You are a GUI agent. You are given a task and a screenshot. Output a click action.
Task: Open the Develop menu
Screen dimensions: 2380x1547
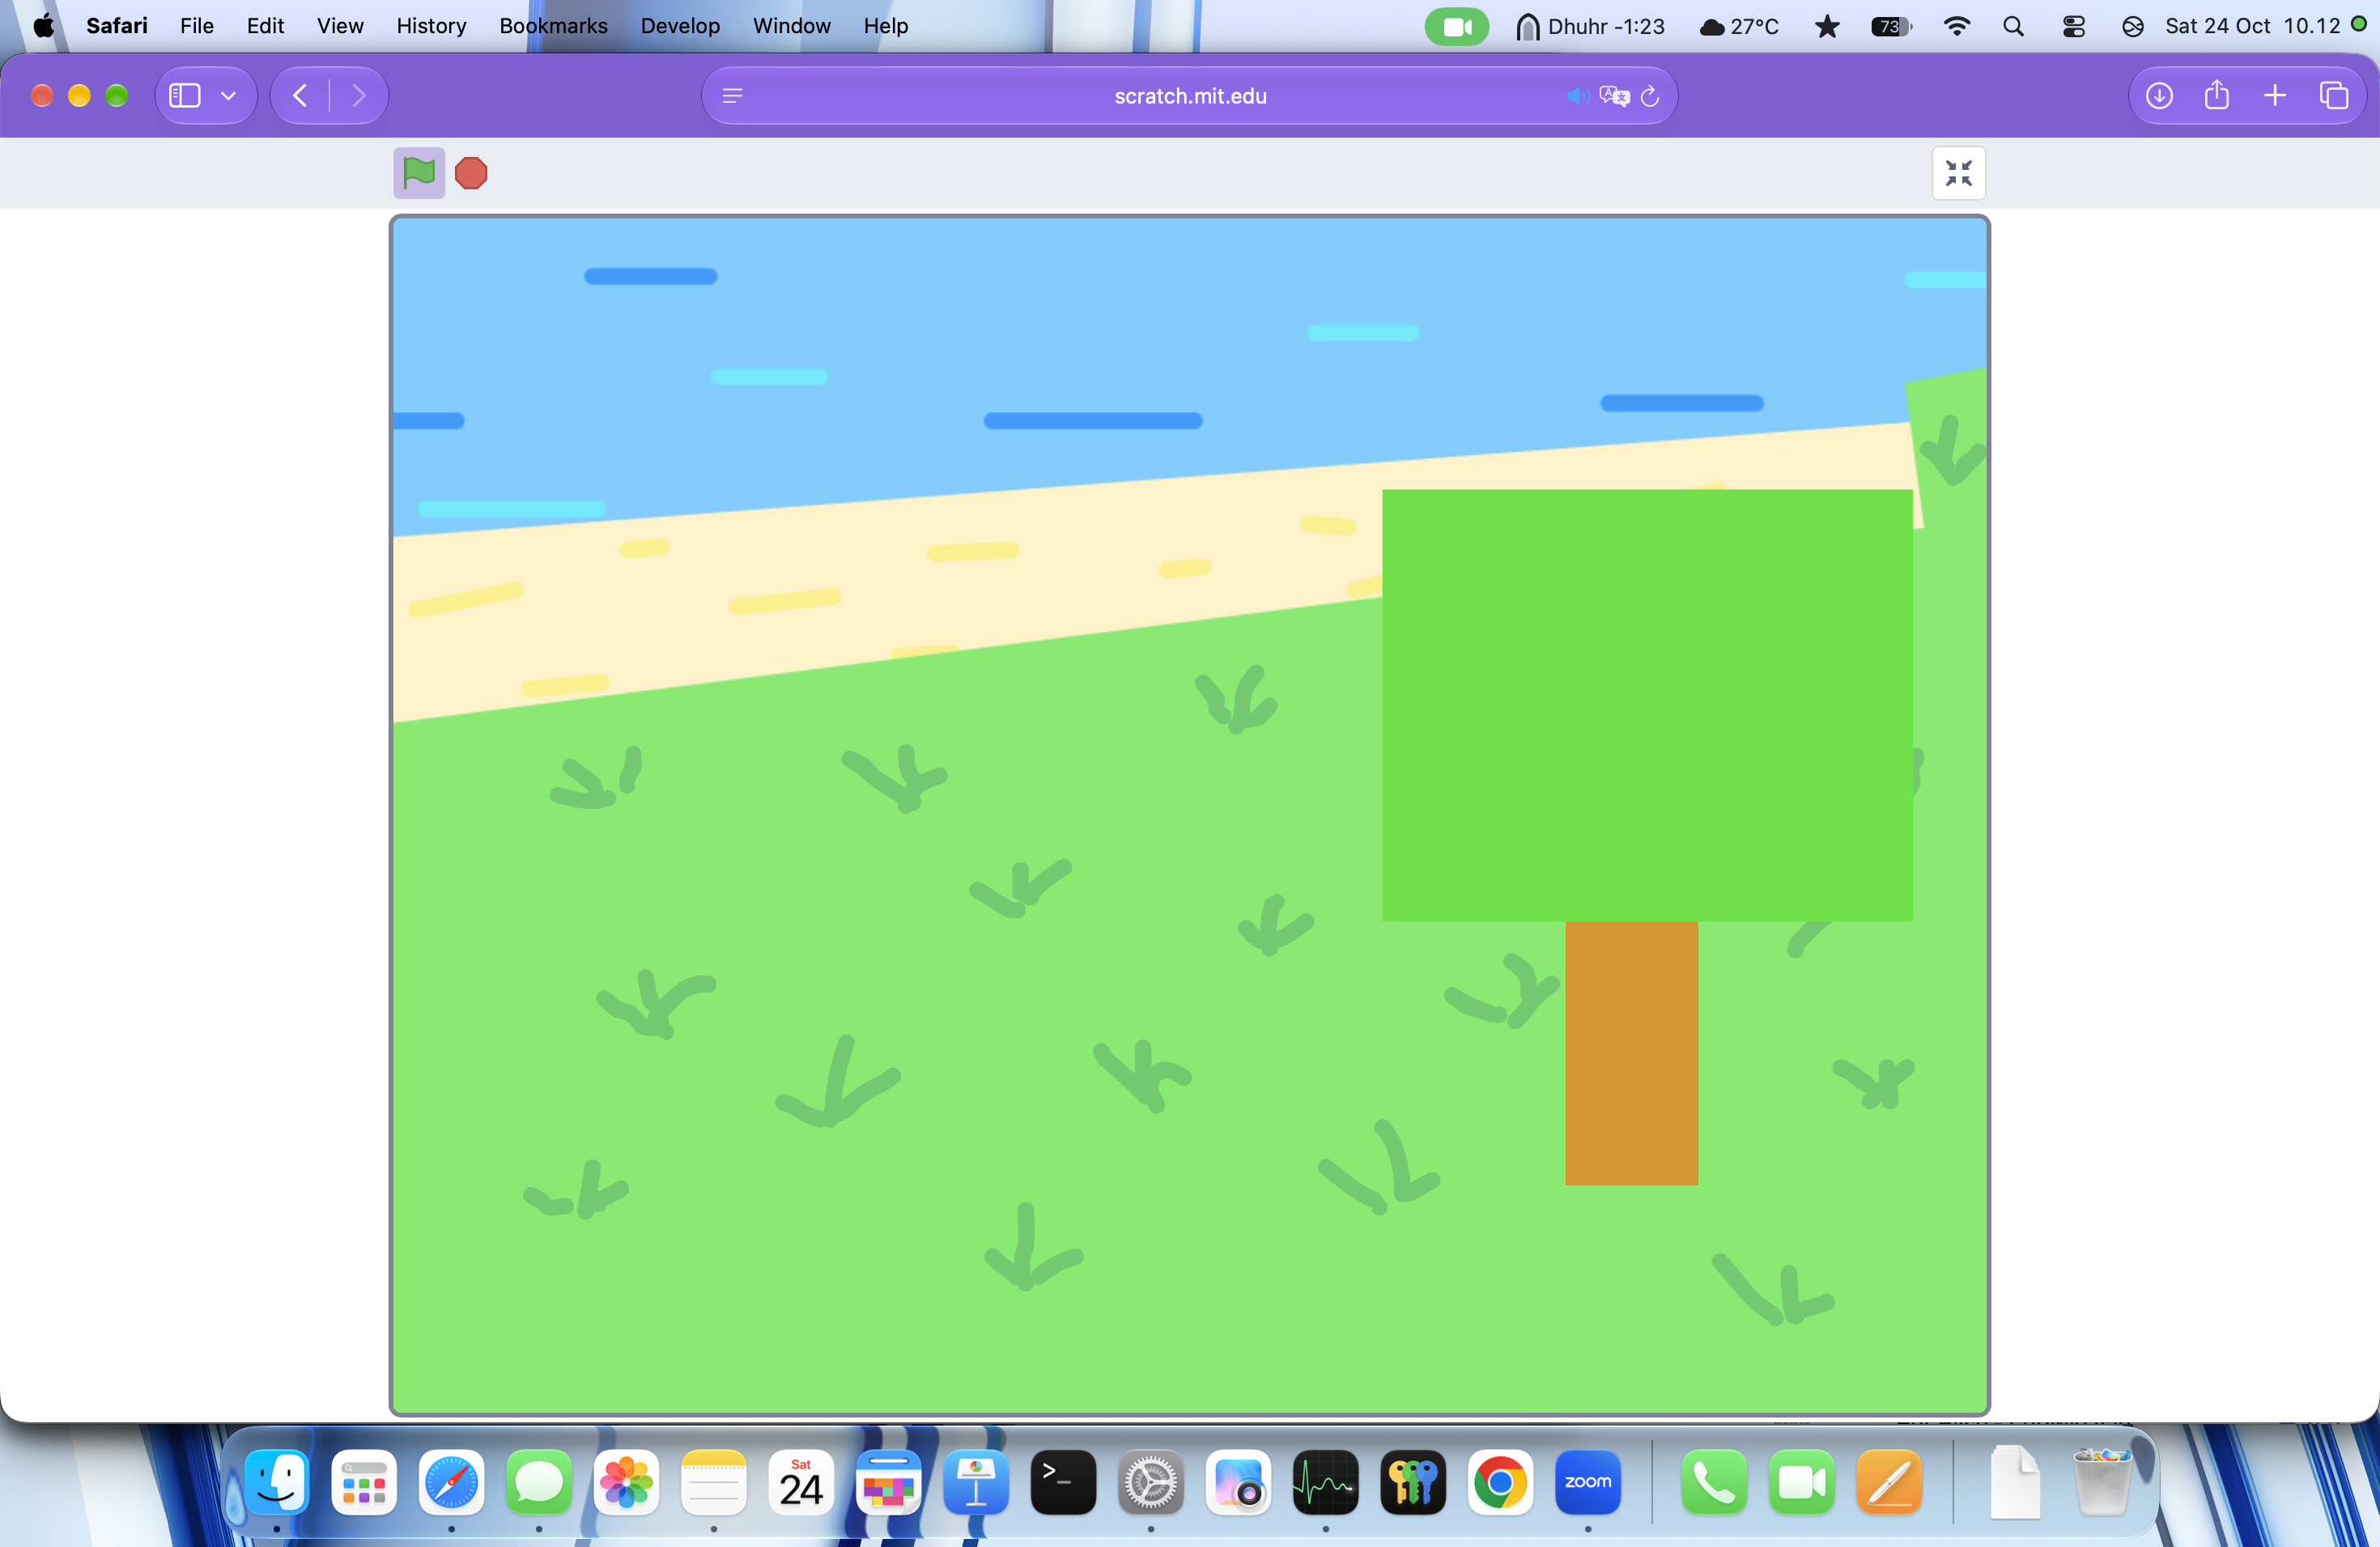[680, 26]
